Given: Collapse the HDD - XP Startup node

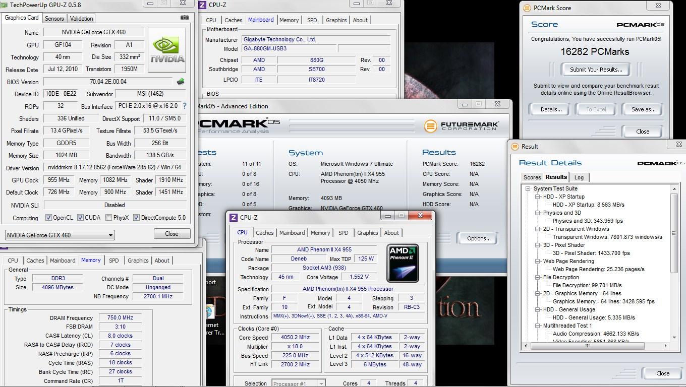Looking at the screenshot, I should [x=538, y=197].
